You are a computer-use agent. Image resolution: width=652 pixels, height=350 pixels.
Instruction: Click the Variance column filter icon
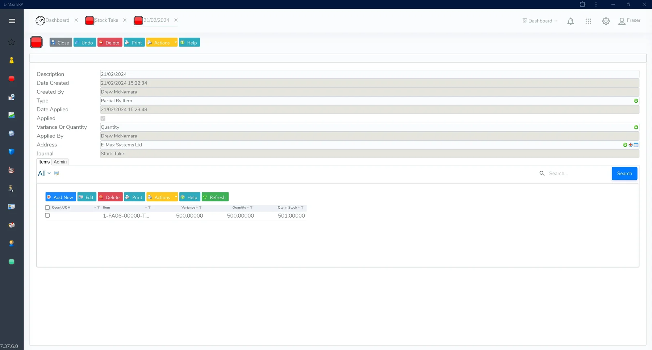[200, 208]
